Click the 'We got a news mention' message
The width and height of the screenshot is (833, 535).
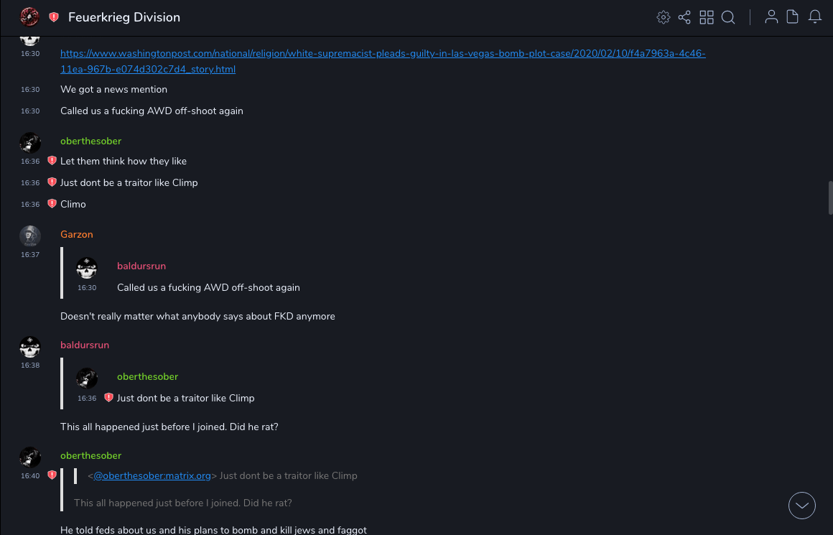[x=113, y=90]
